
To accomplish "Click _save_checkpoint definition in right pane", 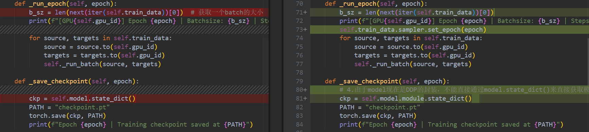I will pos(387,81).
